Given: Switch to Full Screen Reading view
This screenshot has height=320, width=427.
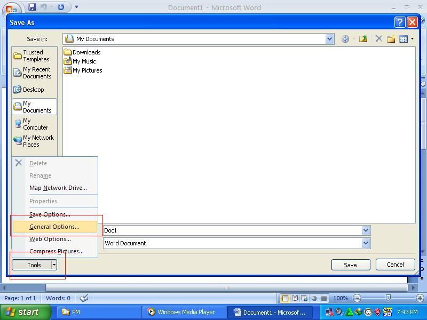Looking at the screenshot, I should click(295, 298).
